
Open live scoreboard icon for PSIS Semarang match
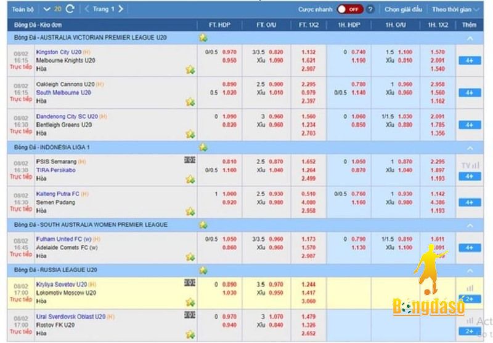[190, 160]
